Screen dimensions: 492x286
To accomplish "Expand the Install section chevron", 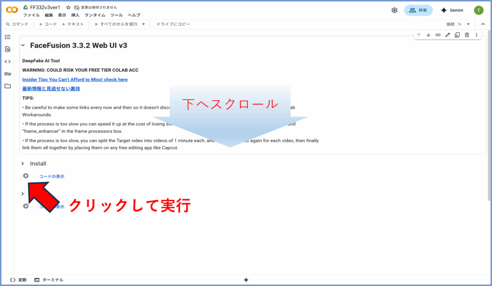I will (23, 164).
